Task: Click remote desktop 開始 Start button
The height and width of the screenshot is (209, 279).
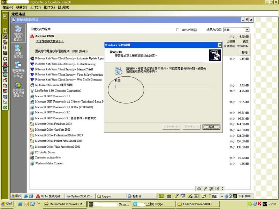Action: 16,196
